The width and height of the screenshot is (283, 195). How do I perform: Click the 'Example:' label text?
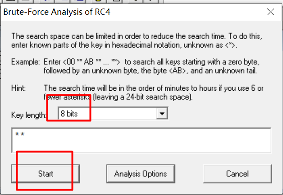(25, 62)
